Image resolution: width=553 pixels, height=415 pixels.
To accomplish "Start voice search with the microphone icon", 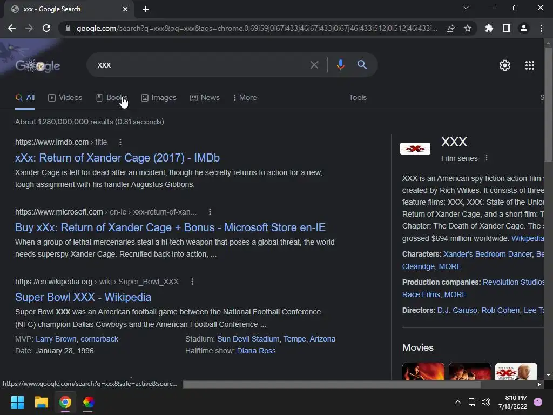I will pyautogui.click(x=340, y=65).
